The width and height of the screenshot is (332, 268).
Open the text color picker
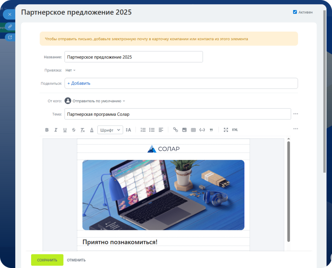[x=92, y=130]
